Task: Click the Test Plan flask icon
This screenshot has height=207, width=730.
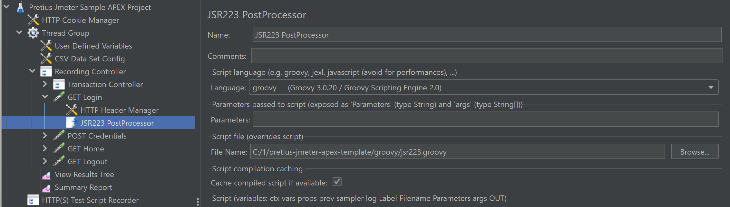Action: pyautogui.click(x=20, y=7)
